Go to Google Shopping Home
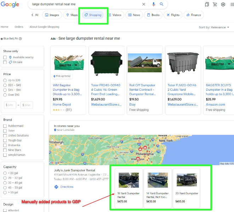 tap(5, 27)
